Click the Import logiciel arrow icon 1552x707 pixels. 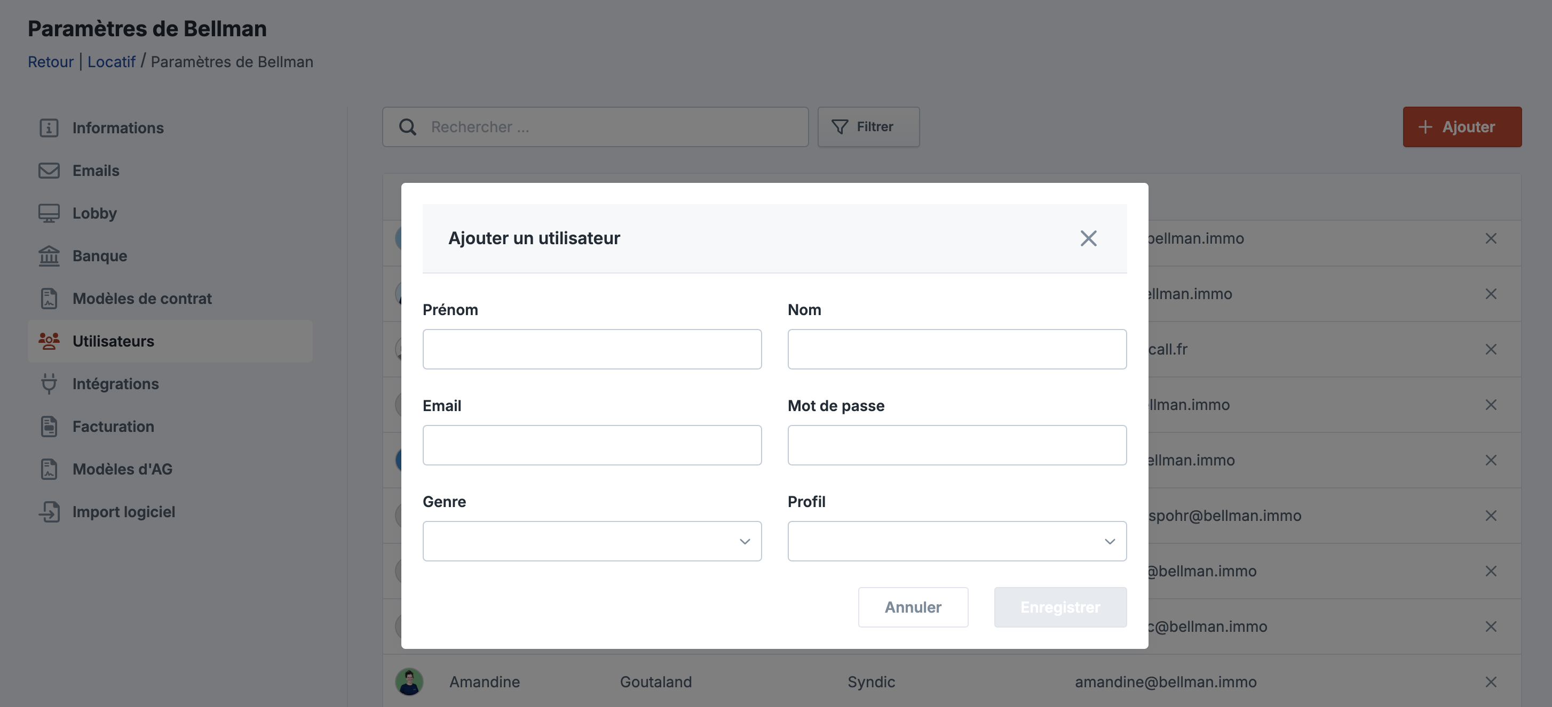(x=49, y=511)
